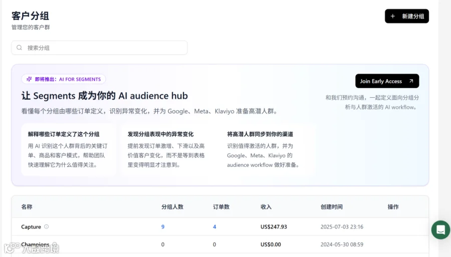Click the info icon beside Champions
451x257 pixels.
click(x=55, y=244)
